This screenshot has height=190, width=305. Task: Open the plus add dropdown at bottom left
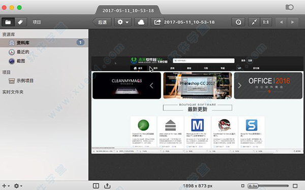pos(6,186)
